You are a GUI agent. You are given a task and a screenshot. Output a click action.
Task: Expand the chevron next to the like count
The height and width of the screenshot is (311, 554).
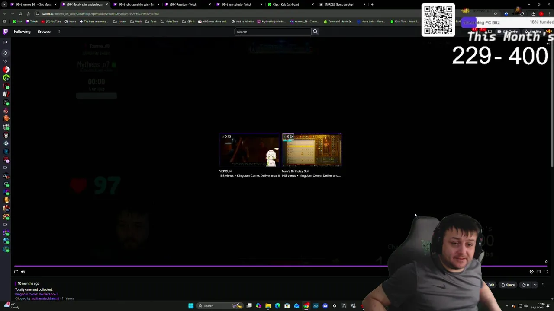535,285
